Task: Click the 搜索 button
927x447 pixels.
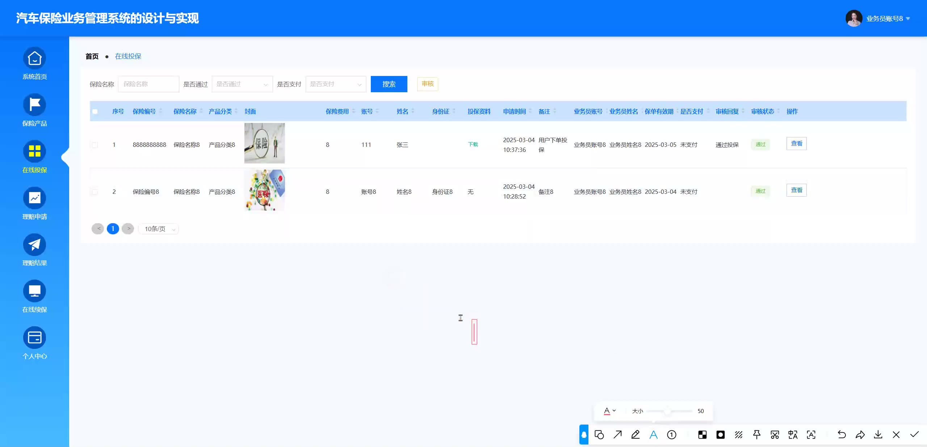Action: coord(389,84)
